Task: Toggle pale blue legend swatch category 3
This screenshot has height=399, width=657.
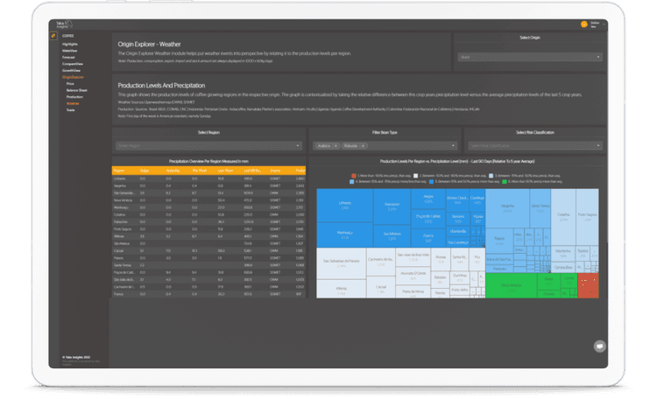Action: pos(491,176)
